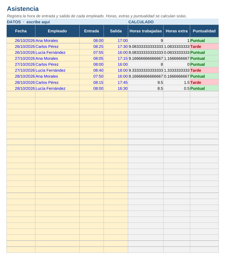Select the Horas extra header cell

[x=177, y=31]
